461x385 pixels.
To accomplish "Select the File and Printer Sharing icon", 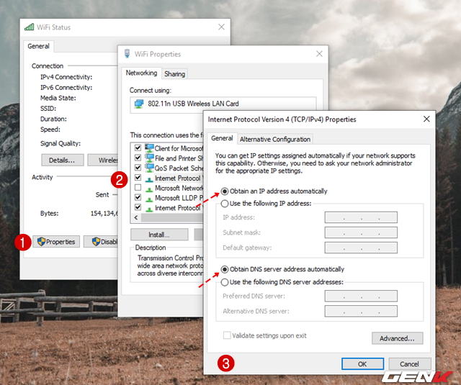I will coord(149,158).
